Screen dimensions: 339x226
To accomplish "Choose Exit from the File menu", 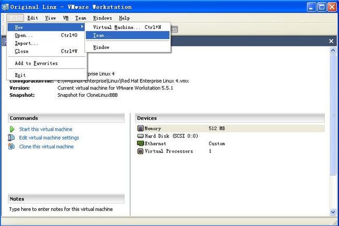I will [46, 75].
